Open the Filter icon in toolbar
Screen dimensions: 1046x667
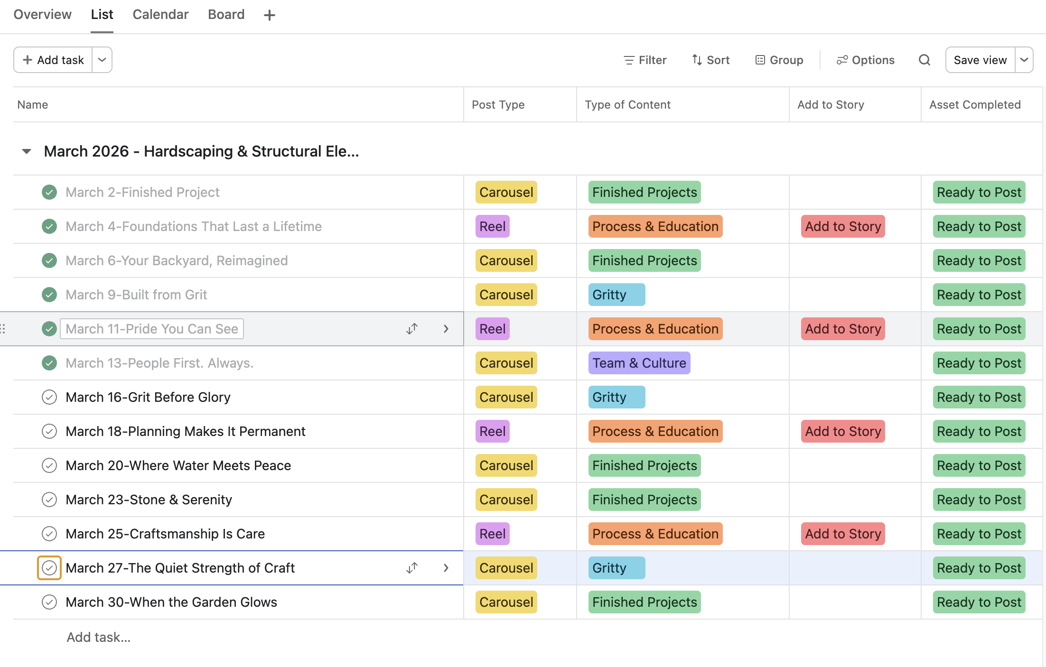coord(629,60)
